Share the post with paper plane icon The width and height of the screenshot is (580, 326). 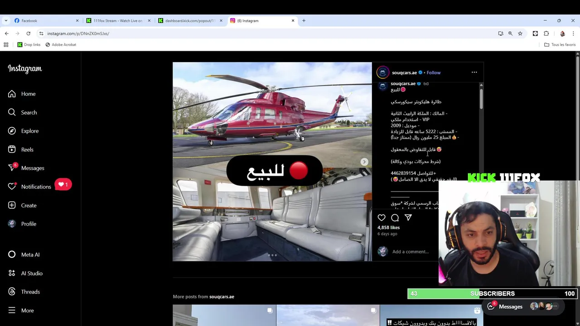click(x=408, y=218)
